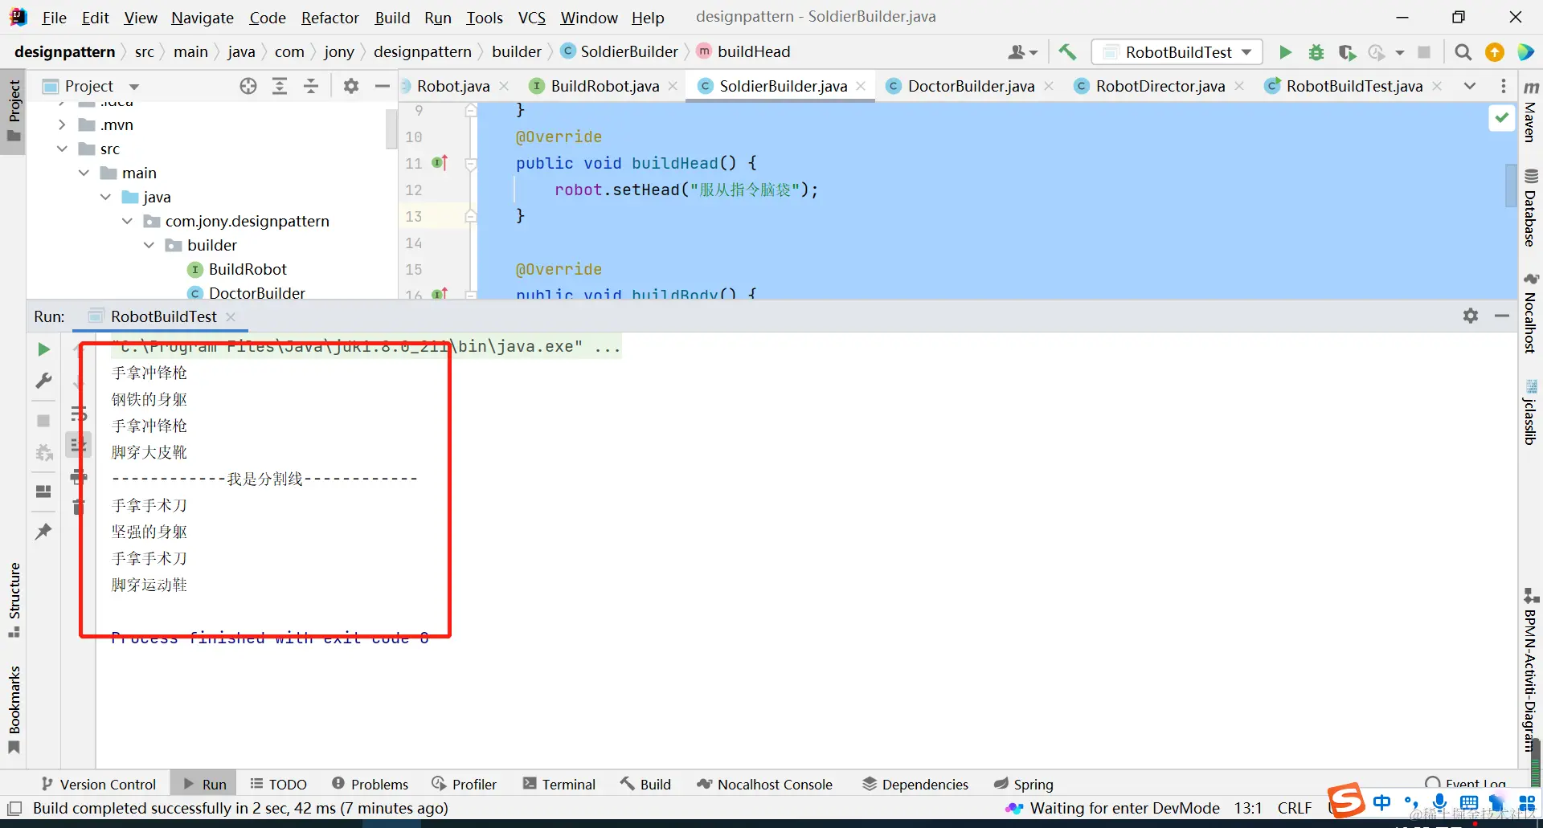The height and width of the screenshot is (828, 1543).
Task: Show the hidden editor tabs dropdown
Action: tap(1470, 86)
